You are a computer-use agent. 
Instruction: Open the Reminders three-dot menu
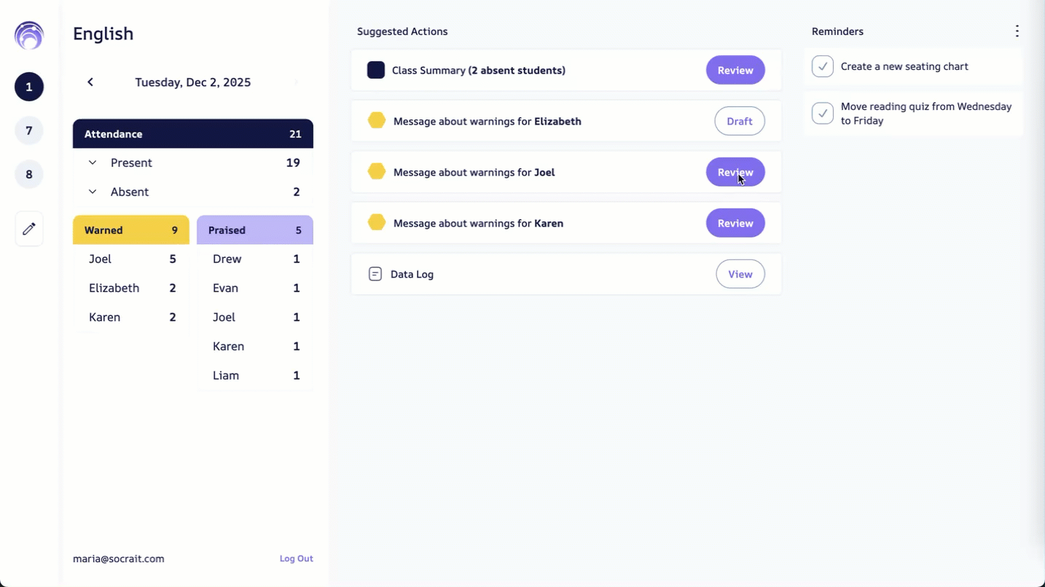click(1017, 31)
